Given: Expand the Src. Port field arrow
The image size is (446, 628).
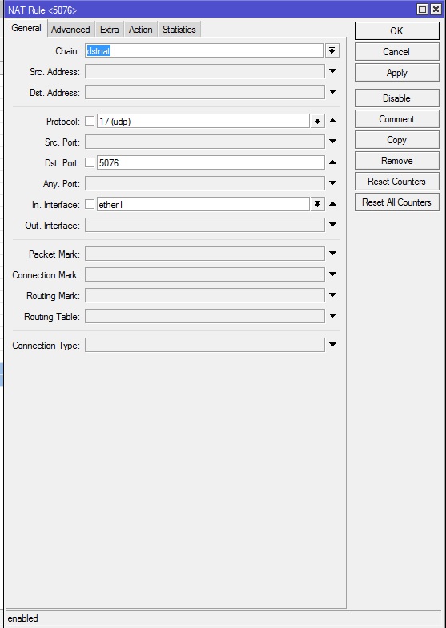Looking at the screenshot, I should coord(332,142).
